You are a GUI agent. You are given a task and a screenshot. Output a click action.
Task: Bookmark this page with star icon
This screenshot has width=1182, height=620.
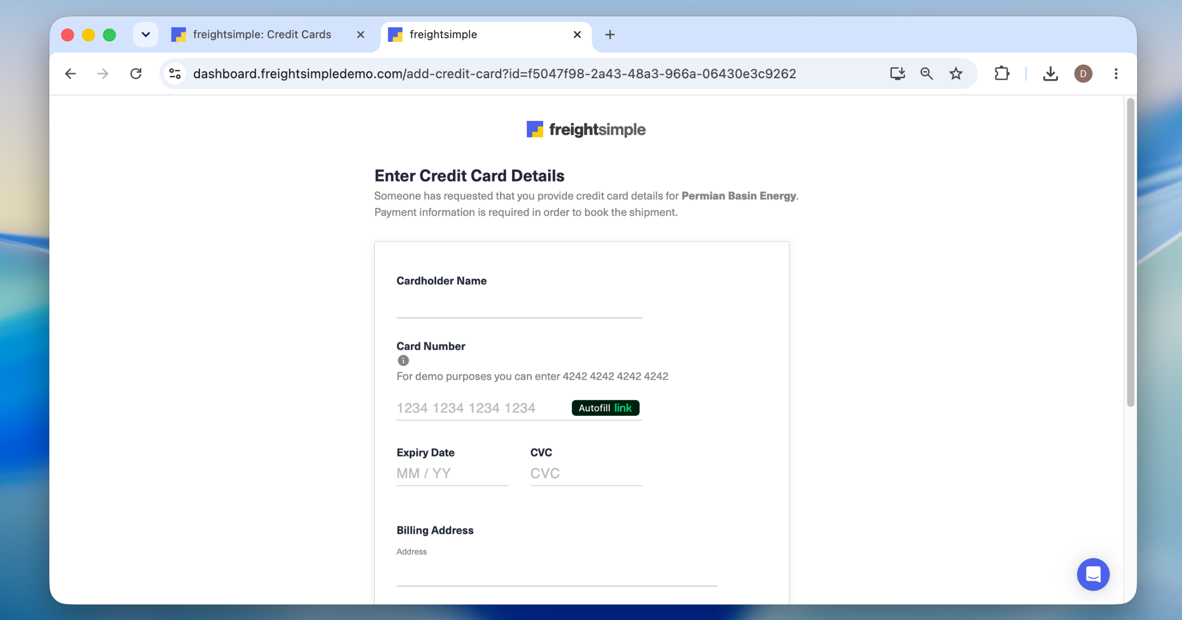pyautogui.click(x=956, y=74)
